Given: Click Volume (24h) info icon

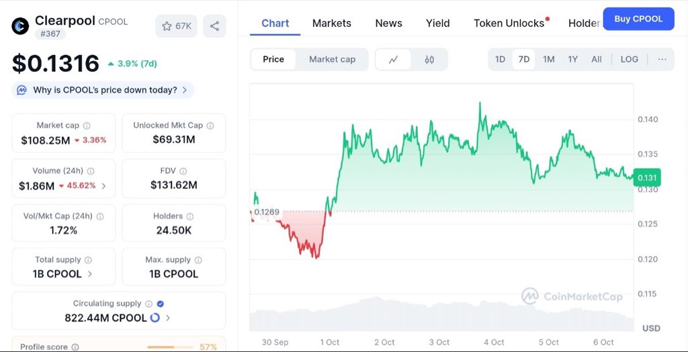Looking at the screenshot, I should (91, 171).
